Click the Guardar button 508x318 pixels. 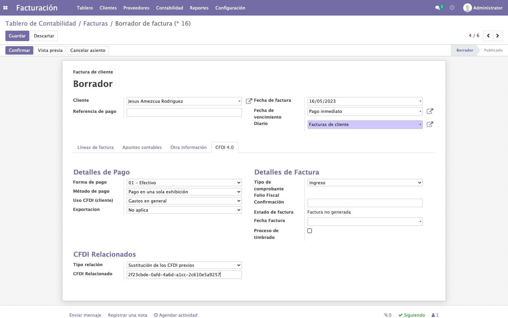(17, 36)
